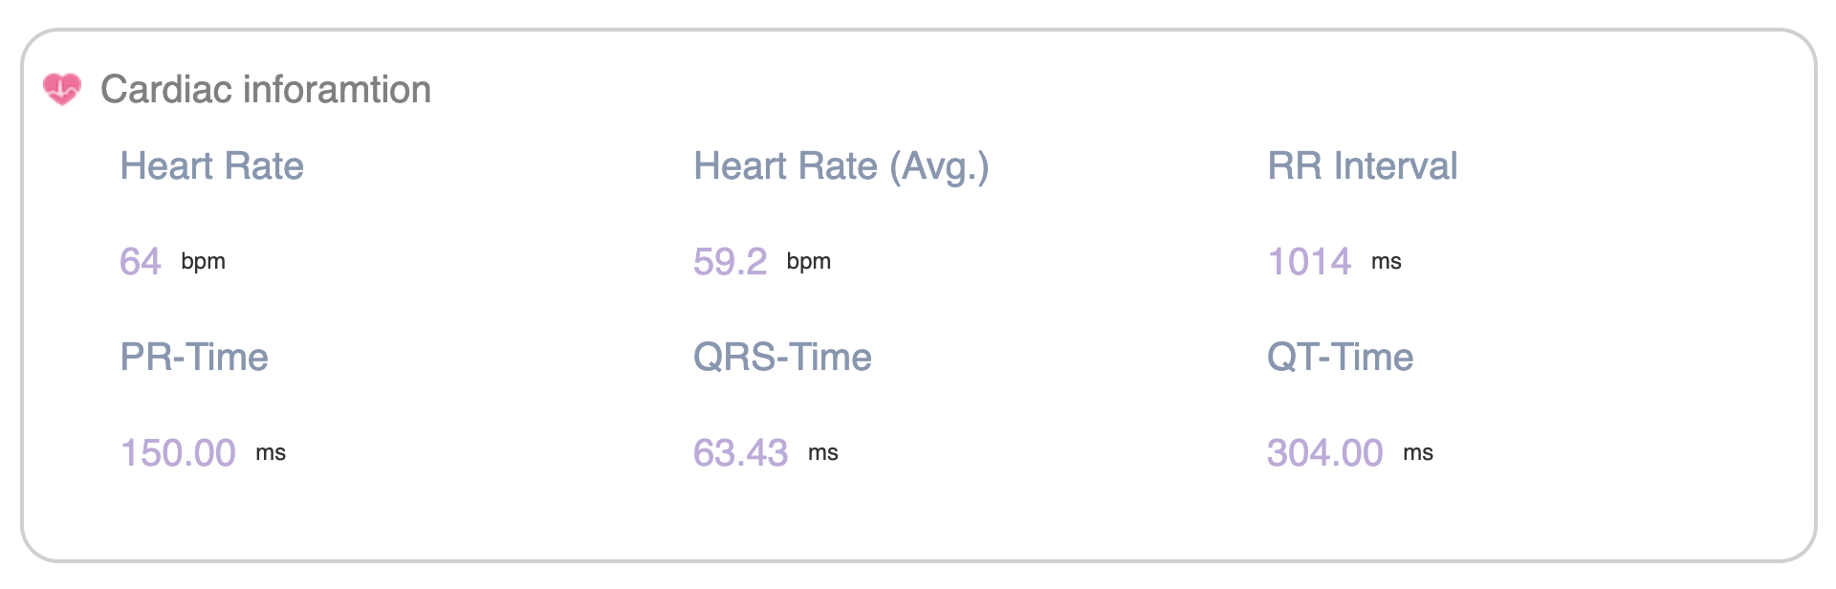
Task: Click the pink heart pulse icon
Action: click(x=62, y=89)
